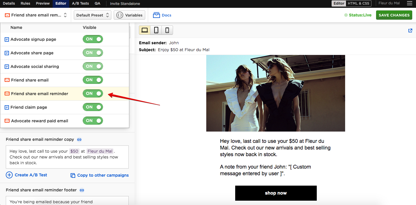Click the Save Changes button

[x=394, y=15]
